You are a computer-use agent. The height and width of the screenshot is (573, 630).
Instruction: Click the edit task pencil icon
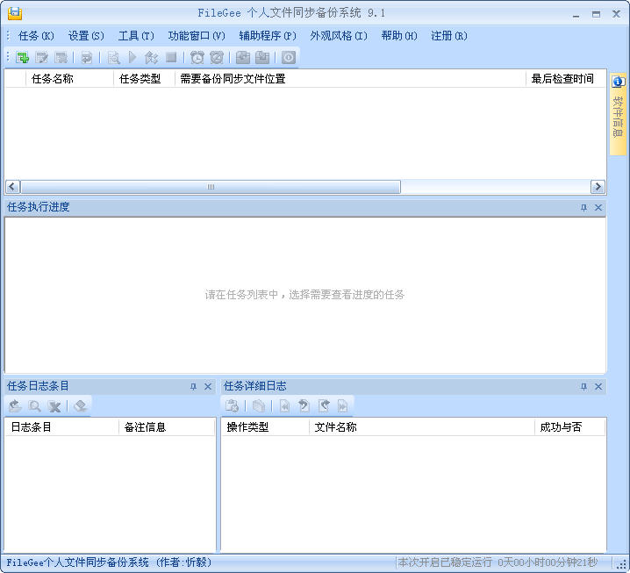41,57
